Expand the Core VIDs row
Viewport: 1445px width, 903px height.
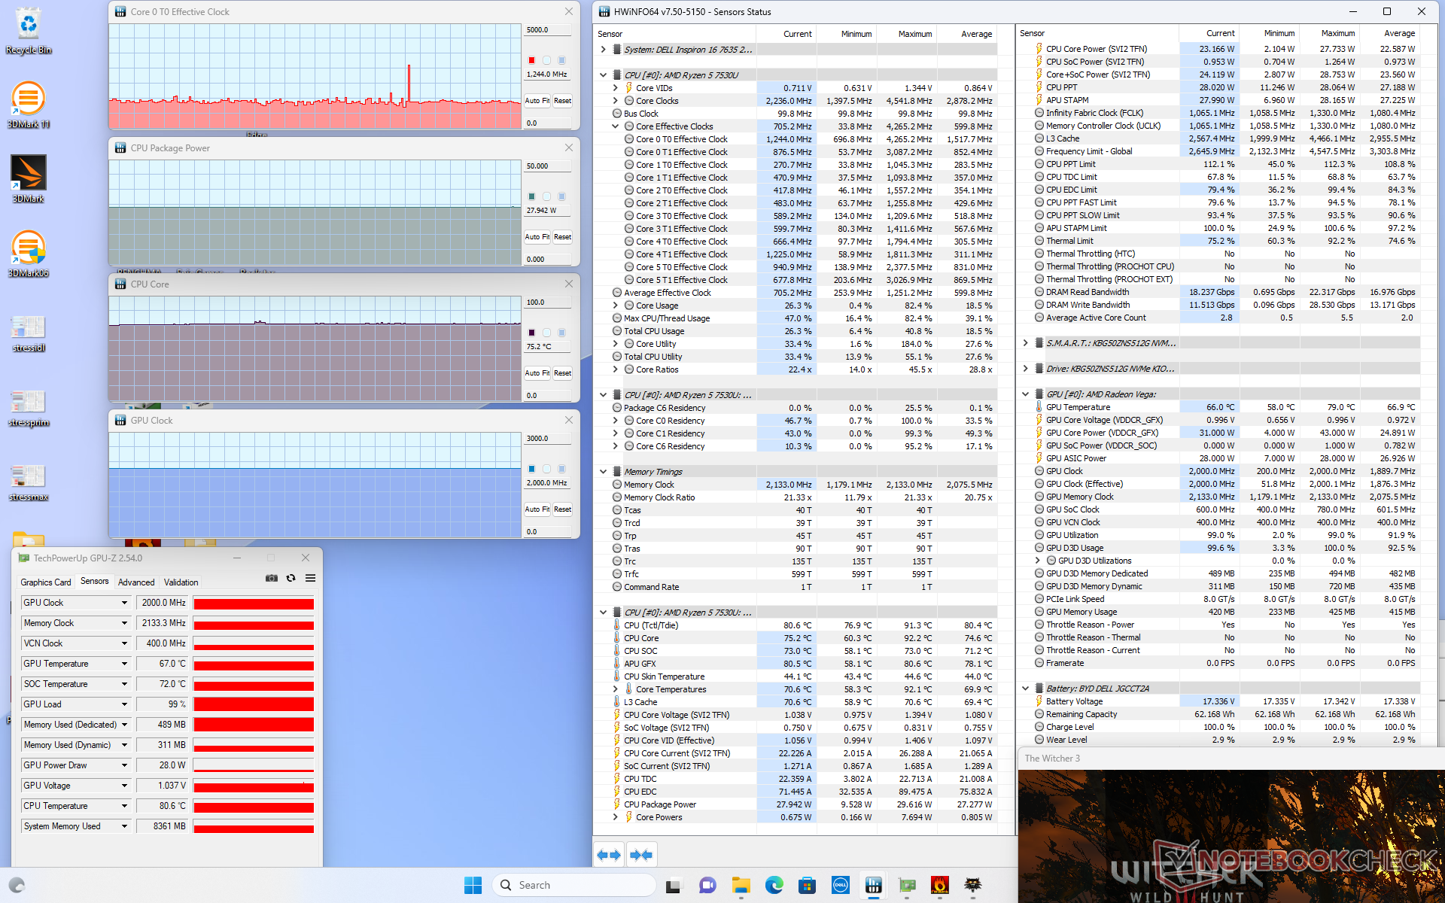click(x=616, y=88)
